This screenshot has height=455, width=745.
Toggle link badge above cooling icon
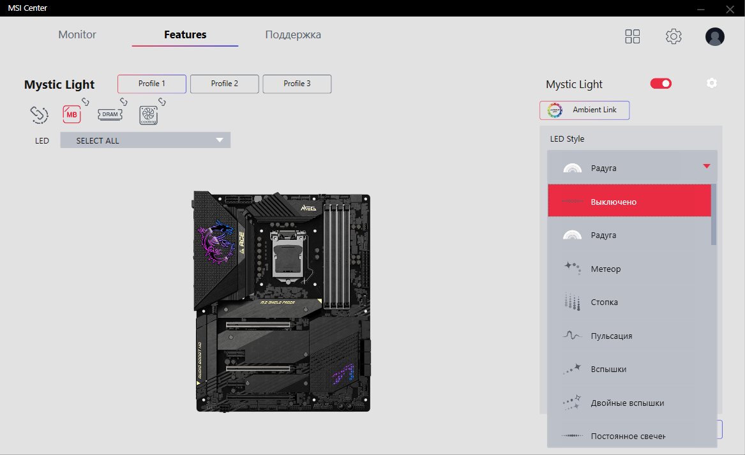(x=162, y=101)
